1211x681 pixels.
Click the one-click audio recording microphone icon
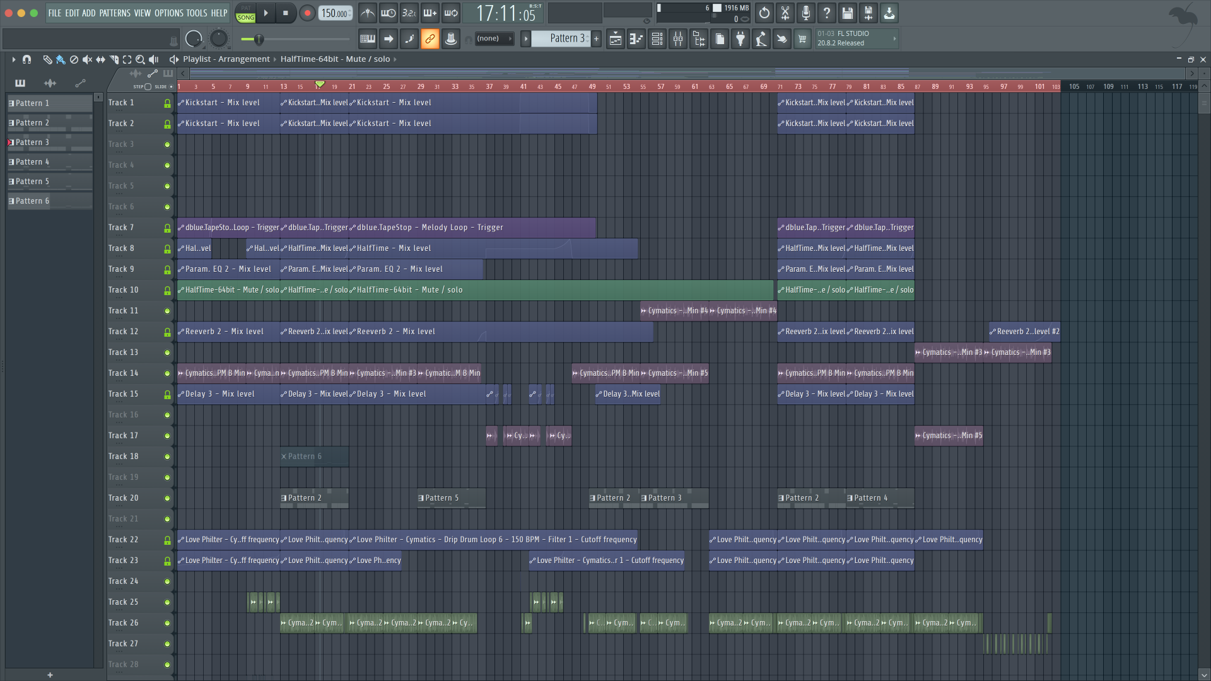coord(806,13)
